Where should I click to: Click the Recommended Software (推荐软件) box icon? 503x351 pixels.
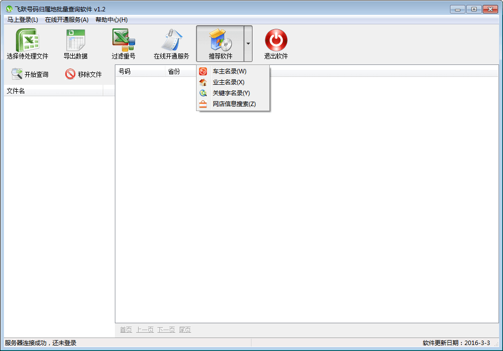[220, 40]
